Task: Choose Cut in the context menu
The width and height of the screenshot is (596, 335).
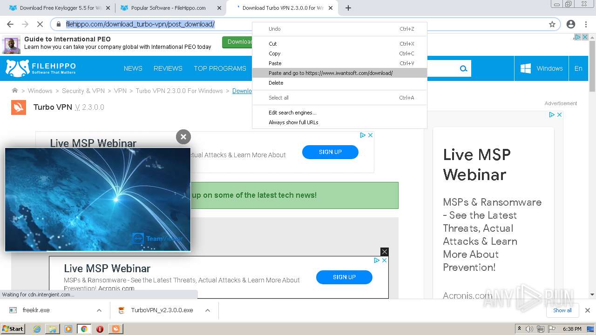Action: pos(339,44)
